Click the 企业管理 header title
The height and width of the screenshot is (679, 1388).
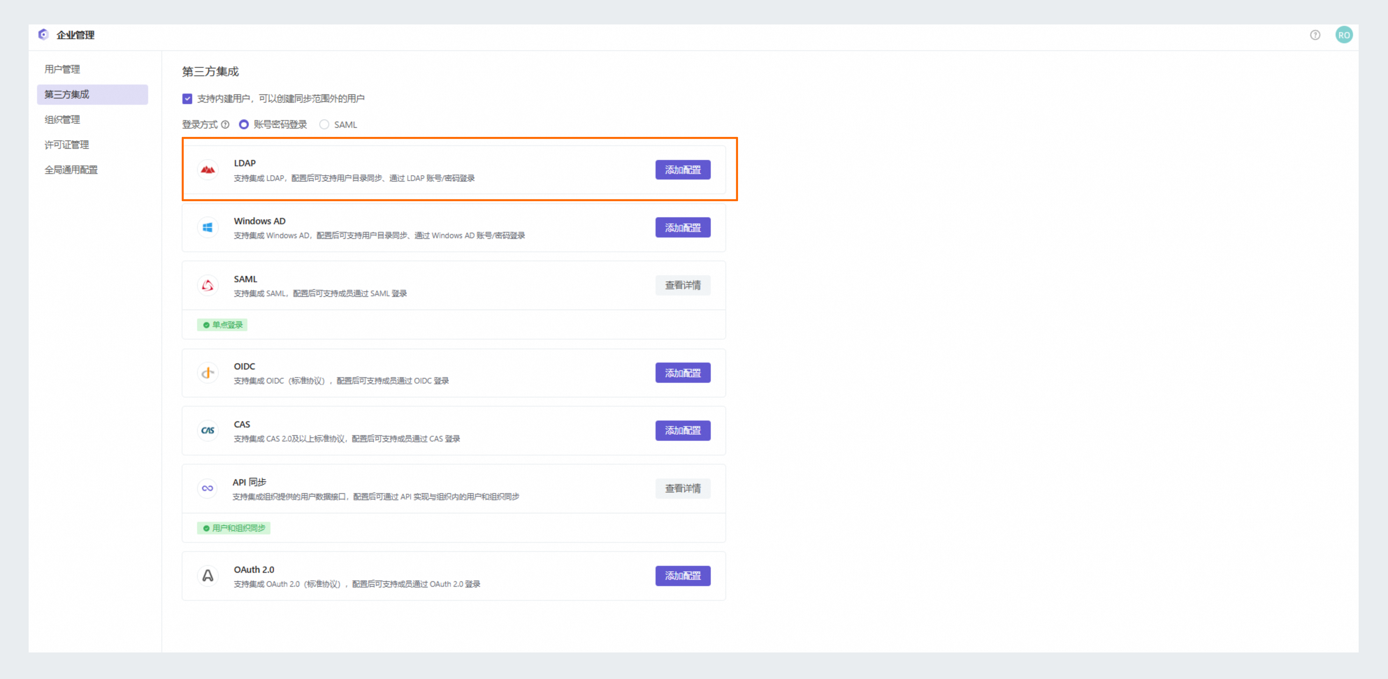(75, 35)
